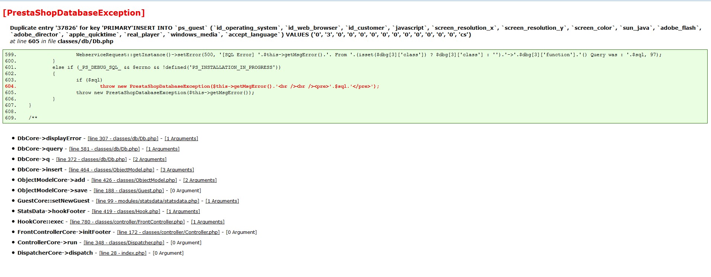Viewport: 711px width, 277px height.
Task: Open the 'line 307 - classes/db/Db.php' link
Action: (123, 138)
